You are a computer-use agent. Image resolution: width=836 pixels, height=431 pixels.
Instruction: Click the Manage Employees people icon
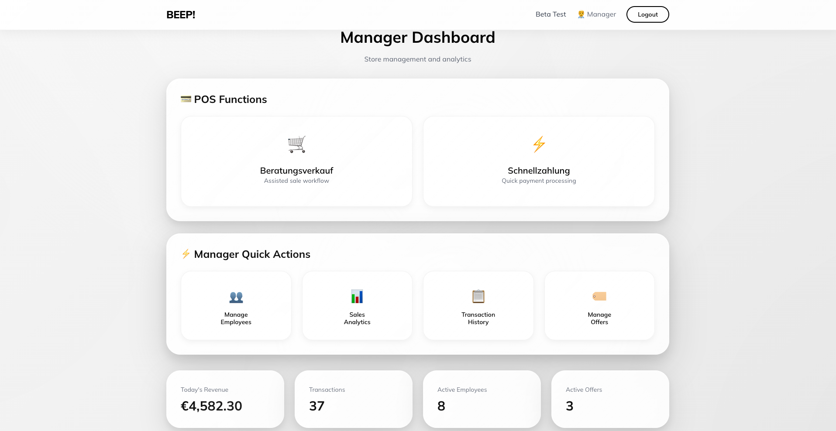pos(236,297)
